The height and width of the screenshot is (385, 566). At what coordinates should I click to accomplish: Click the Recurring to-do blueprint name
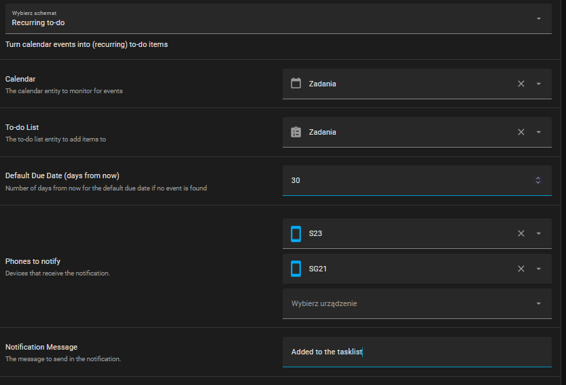pyautogui.click(x=38, y=22)
